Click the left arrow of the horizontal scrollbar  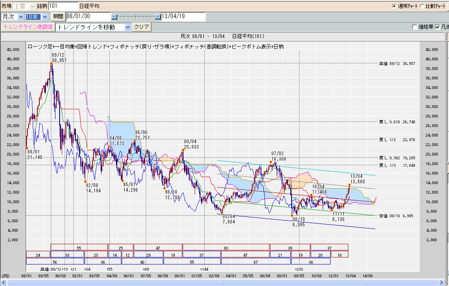point(4,283)
